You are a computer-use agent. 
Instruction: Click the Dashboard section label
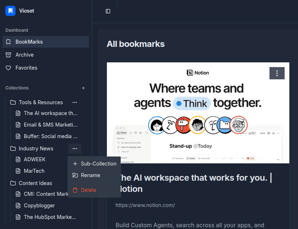17,30
